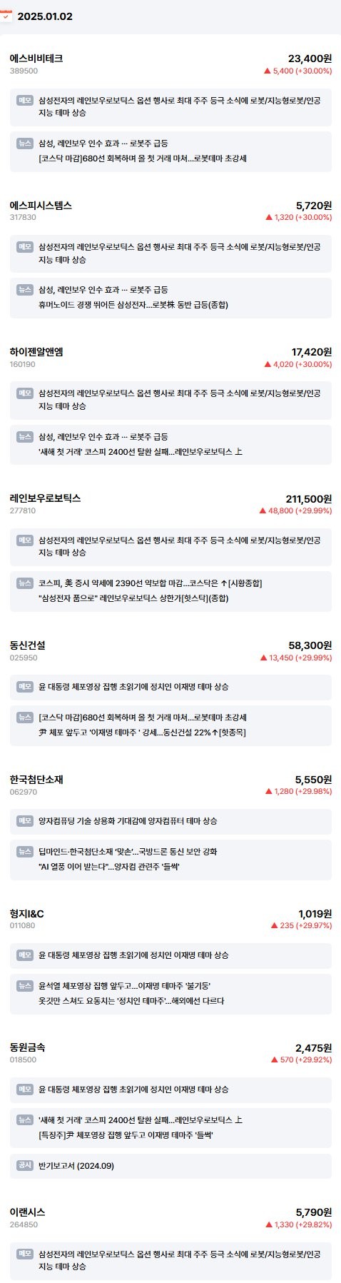Click the calendar icon beside 2025.01.02
Viewport: 341px width, 1283px height.
(x=6, y=16)
